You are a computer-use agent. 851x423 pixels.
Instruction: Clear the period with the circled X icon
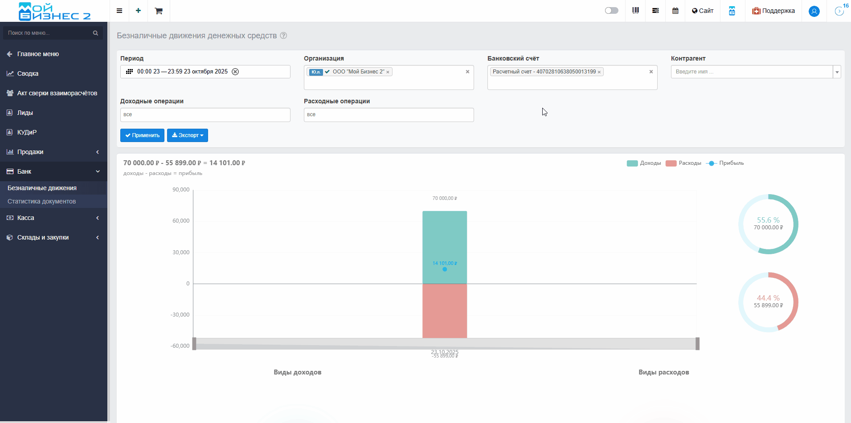coord(235,72)
